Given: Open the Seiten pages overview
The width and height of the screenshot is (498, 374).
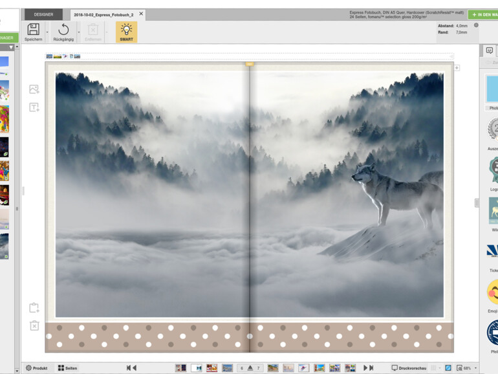Looking at the screenshot, I should pos(68,368).
